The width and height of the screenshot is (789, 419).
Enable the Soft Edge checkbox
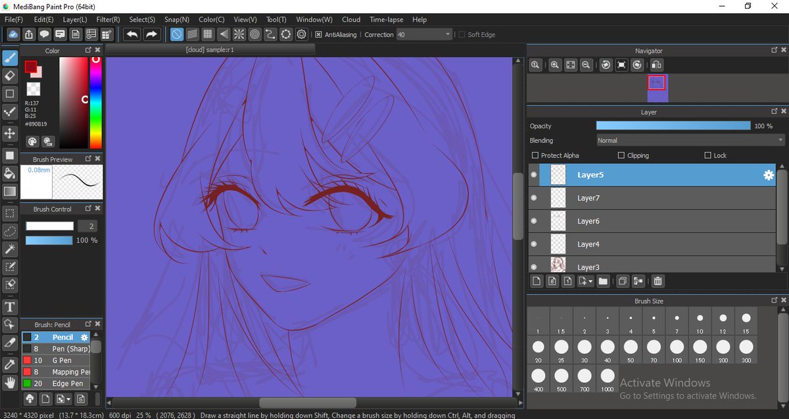(x=462, y=35)
